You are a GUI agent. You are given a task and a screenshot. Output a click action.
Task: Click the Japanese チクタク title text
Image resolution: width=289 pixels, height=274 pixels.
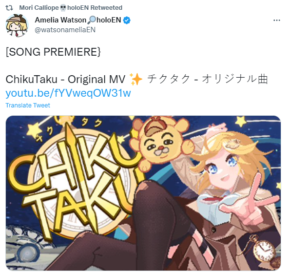(169, 79)
